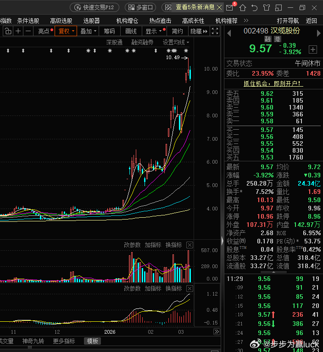Viewport: 323px width, 352px height.
Task: Go to previous stock arrow
Action: coord(229,33)
